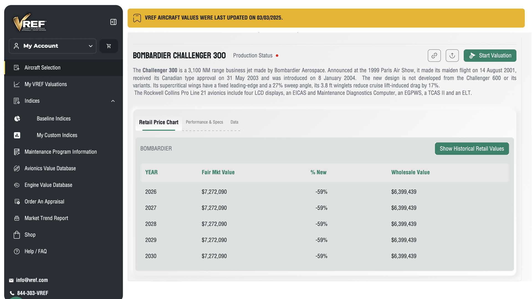The width and height of the screenshot is (532, 299).
Task: Click the My Account user icon
Action: pyautogui.click(x=16, y=46)
